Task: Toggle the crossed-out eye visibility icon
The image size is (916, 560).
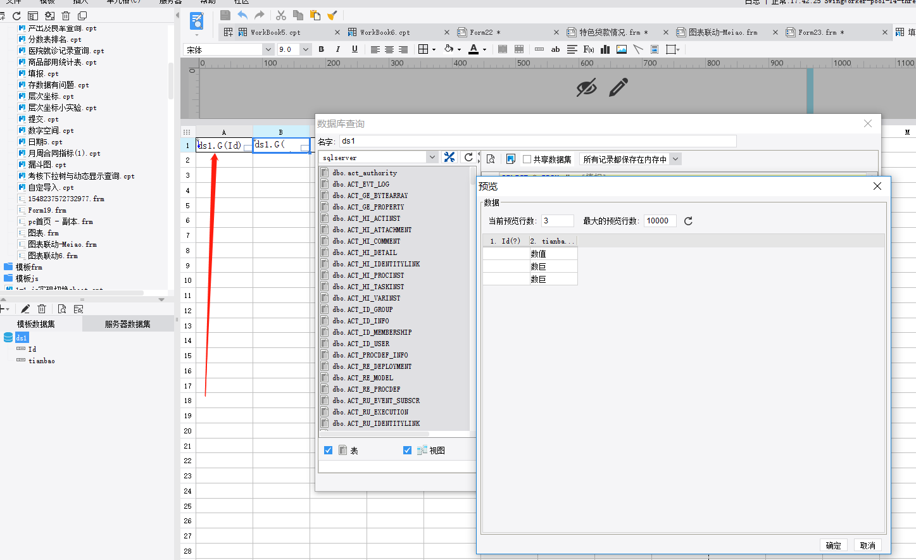Action: pos(586,87)
